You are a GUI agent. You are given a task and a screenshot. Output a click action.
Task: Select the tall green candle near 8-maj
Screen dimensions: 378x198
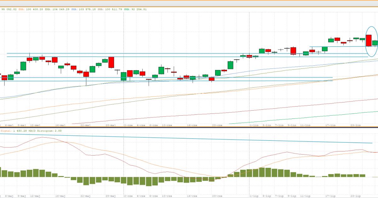[x=23, y=66]
